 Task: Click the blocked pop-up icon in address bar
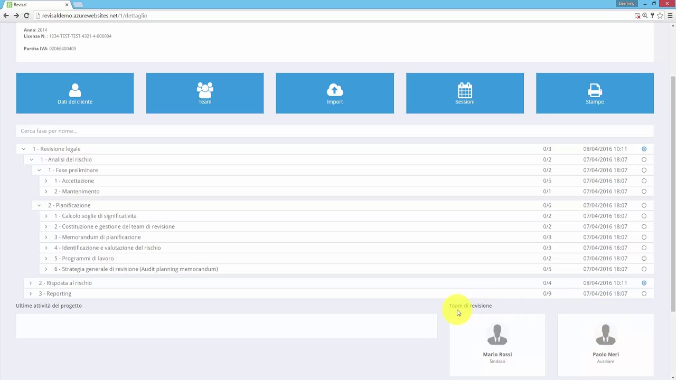pyautogui.click(x=637, y=16)
